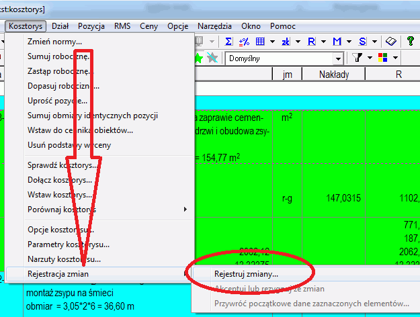Select Rejestruj zmiany... from the submenu
Screen dimensions: 420x317
point(246,274)
